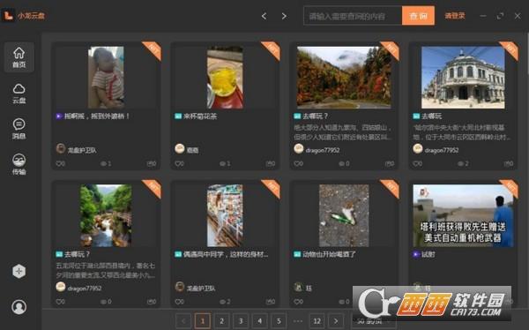The height and width of the screenshot is (330, 529).
Task: Go forward with the right arrow in header
Action: point(284,16)
